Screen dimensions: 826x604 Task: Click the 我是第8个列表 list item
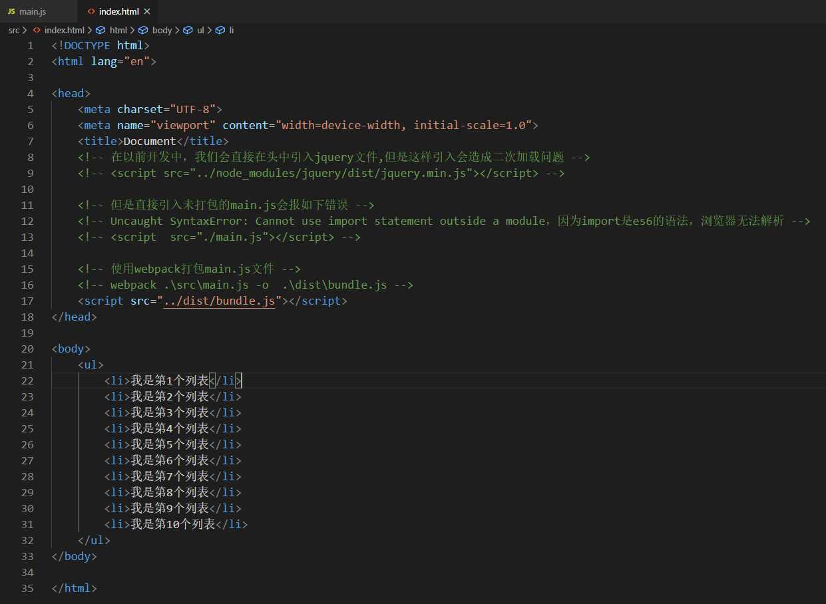point(173,492)
